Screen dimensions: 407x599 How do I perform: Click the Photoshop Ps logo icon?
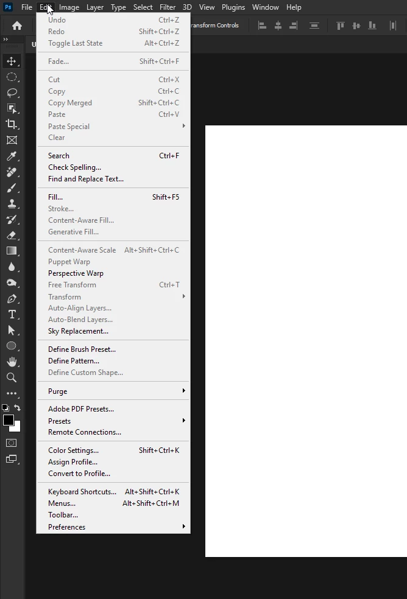[x=8, y=7]
